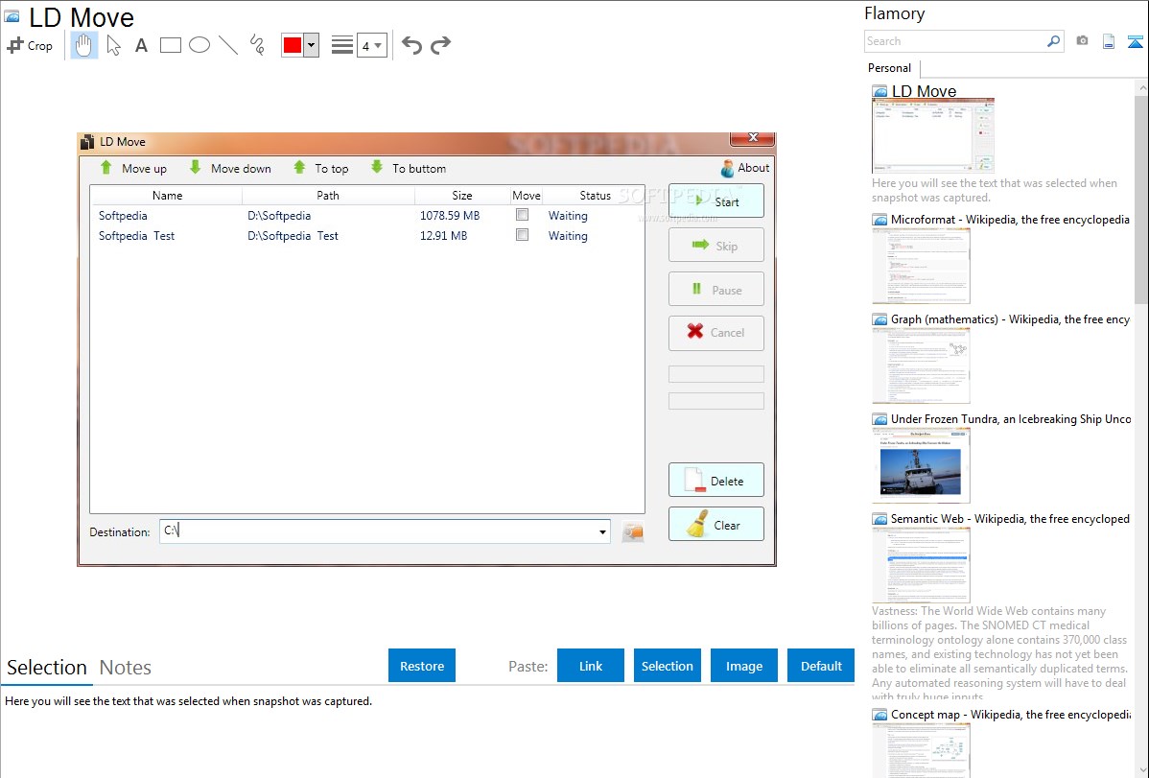The width and height of the screenshot is (1149, 778).
Task: Select the 1078.59 MB size cell
Action: point(449,216)
